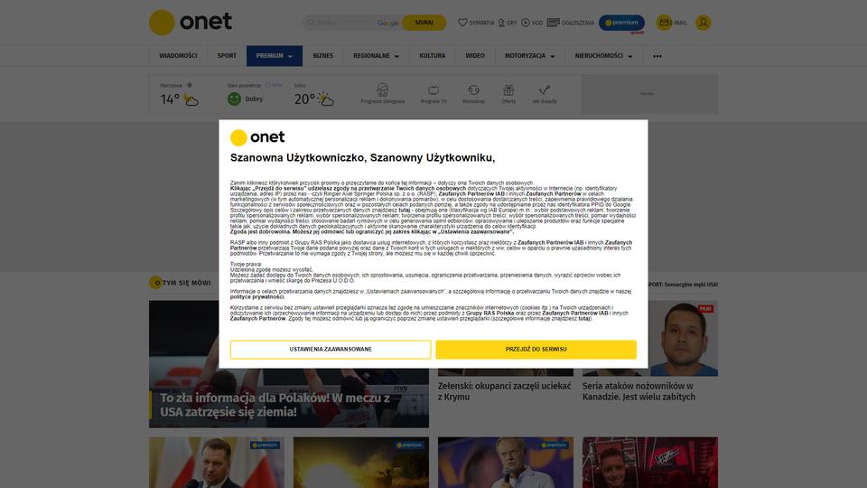Screen dimensions: 867x488
Task: Open the Sport menu item
Action: [x=227, y=56]
